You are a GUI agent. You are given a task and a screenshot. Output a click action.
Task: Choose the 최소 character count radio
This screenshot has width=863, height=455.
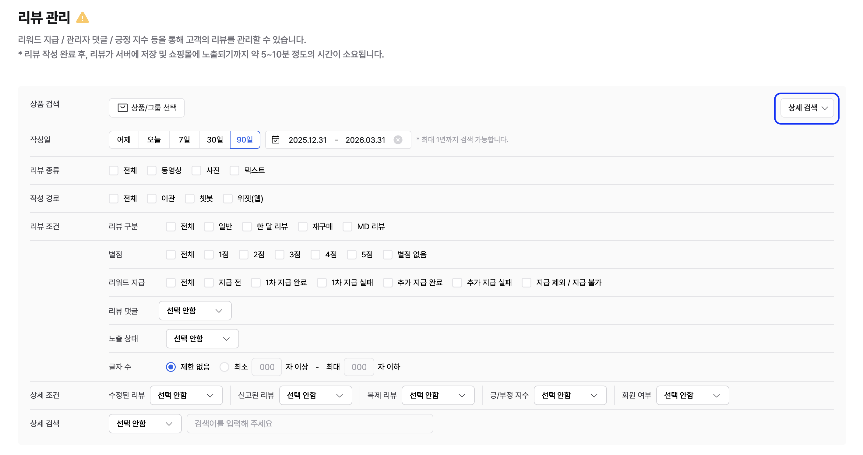224,367
